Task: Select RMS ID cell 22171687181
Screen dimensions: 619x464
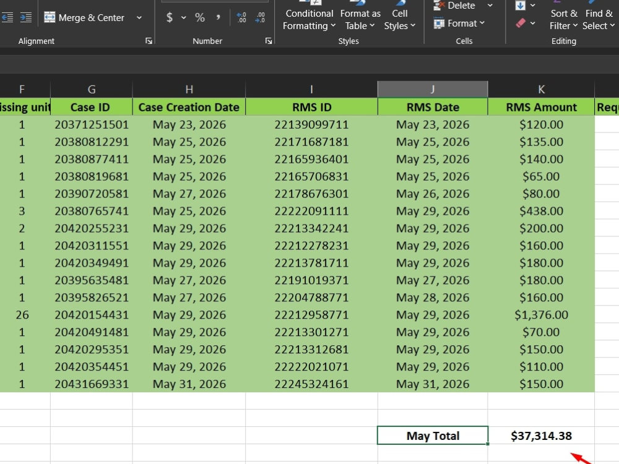Action: 311,142
